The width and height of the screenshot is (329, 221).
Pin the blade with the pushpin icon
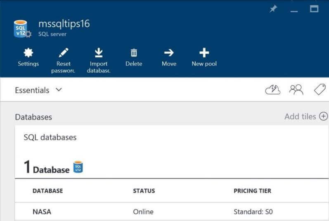coord(273,9)
